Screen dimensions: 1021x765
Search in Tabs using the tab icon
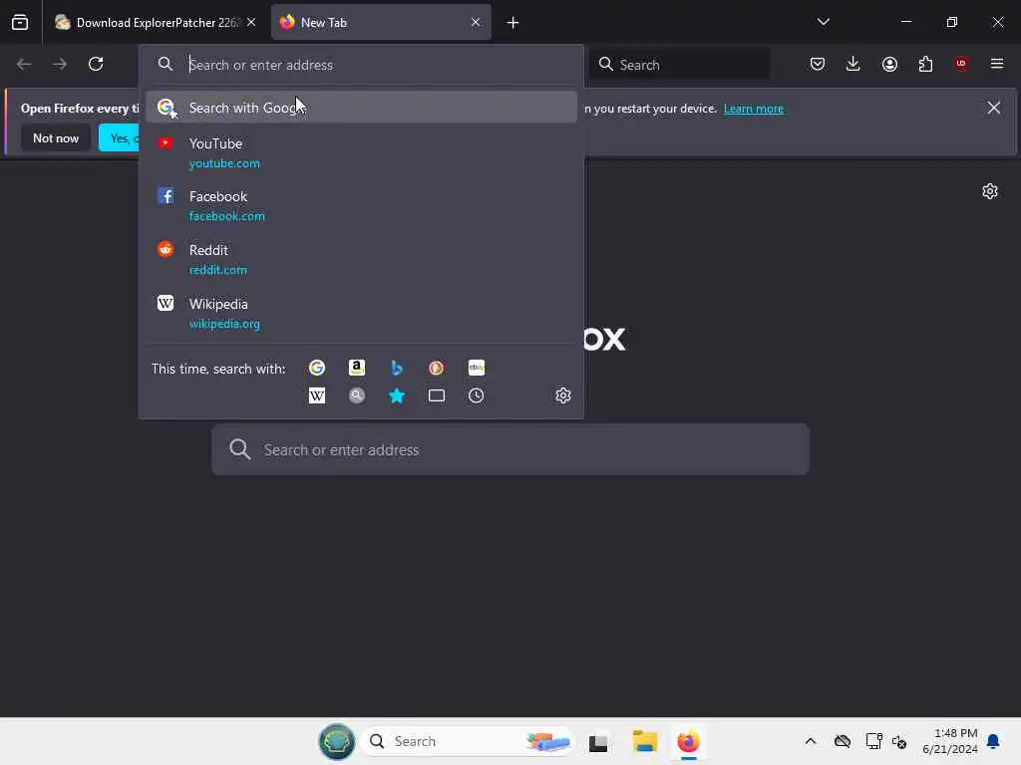pos(437,395)
